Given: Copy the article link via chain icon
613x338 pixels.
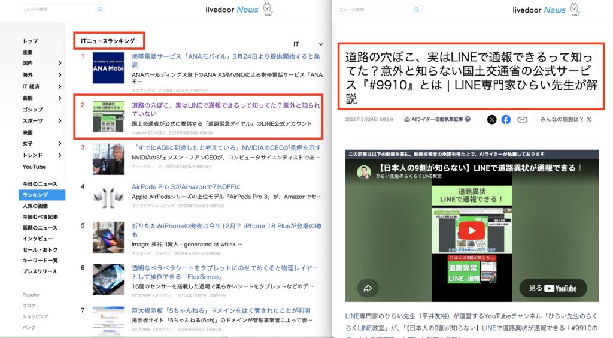Looking at the screenshot, I should pyautogui.click(x=522, y=119).
